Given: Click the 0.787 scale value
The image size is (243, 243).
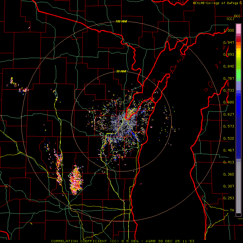Looking at the screenshot, I should 229,78.
